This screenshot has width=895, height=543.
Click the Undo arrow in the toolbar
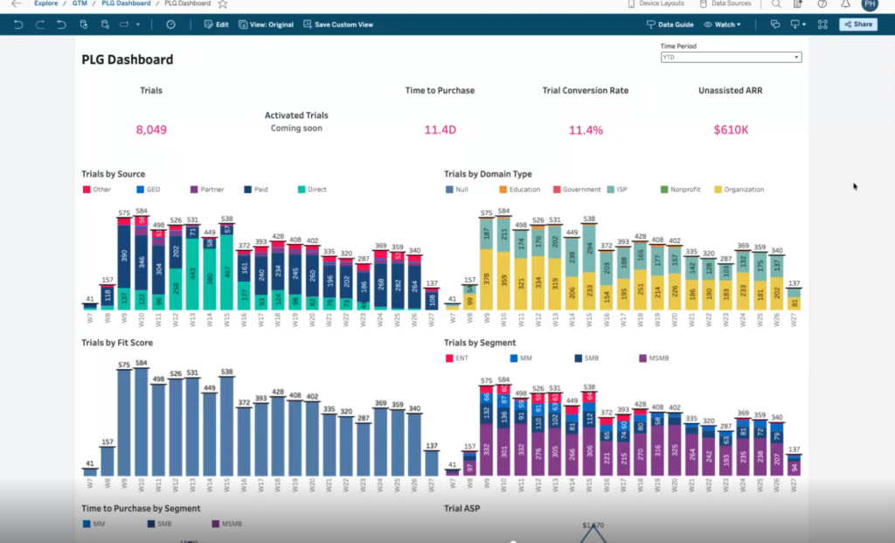tap(18, 24)
